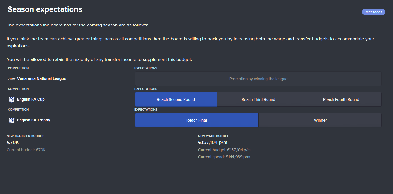Image resolution: width=393 pixels, height=194 pixels.
Task: Open the English FA Trophy competition name
Action: (33, 120)
